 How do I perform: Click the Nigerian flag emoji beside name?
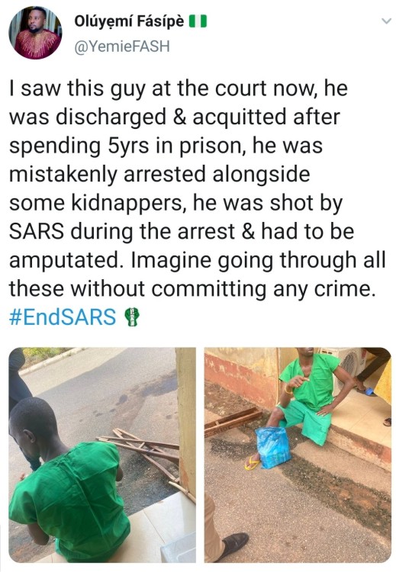click(x=198, y=22)
